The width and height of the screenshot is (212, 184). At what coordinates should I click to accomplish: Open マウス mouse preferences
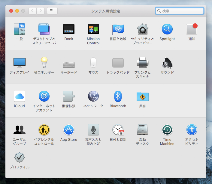click(93, 63)
